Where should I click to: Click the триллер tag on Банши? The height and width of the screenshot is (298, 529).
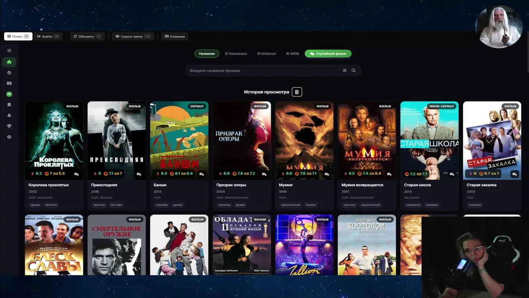tap(162, 205)
